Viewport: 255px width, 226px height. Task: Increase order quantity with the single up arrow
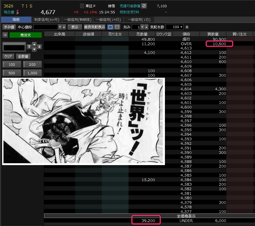coord(34,44)
